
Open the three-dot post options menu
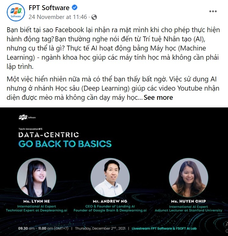click(213, 11)
